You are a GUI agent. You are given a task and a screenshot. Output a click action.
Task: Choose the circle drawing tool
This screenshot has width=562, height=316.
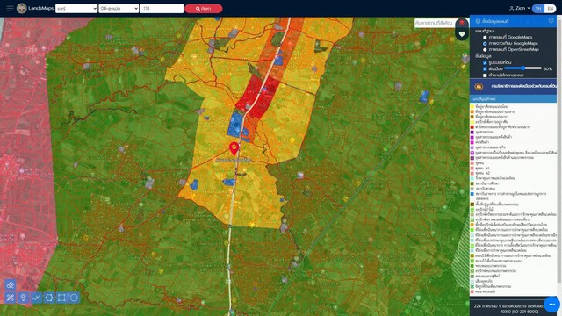(x=74, y=298)
